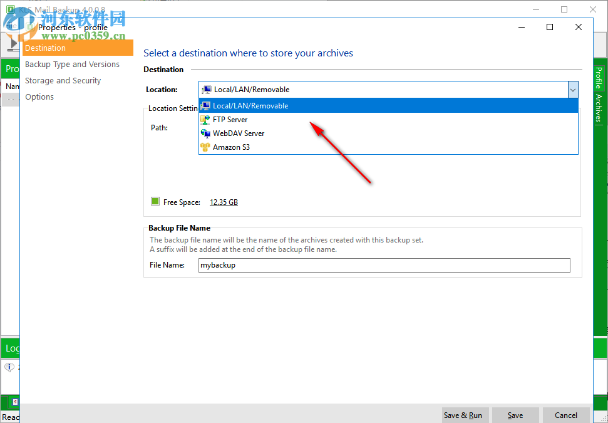Open the Location dropdown arrow
The width and height of the screenshot is (608, 423).
572,89
